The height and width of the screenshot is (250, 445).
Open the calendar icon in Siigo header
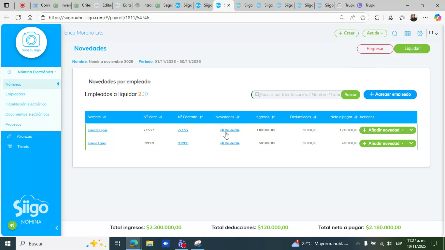[x=407, y=33]
